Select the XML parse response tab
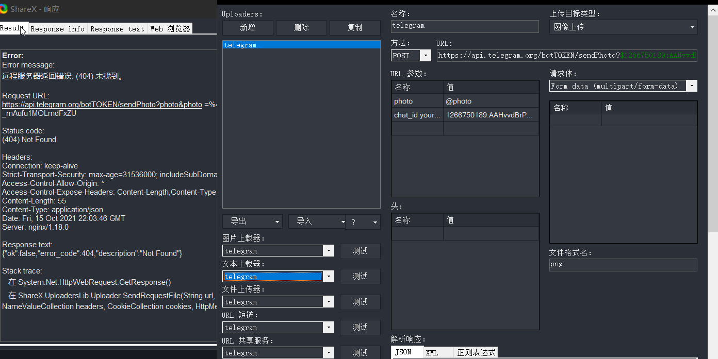This screenshot has width=718, height=359. pyautogui.click(x=432, y=352)
